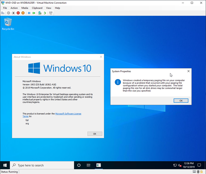The height and width of the screenshot is (174, 206).
Task: Click the Checkpoint toolbar icon
Action: point(40,13)
